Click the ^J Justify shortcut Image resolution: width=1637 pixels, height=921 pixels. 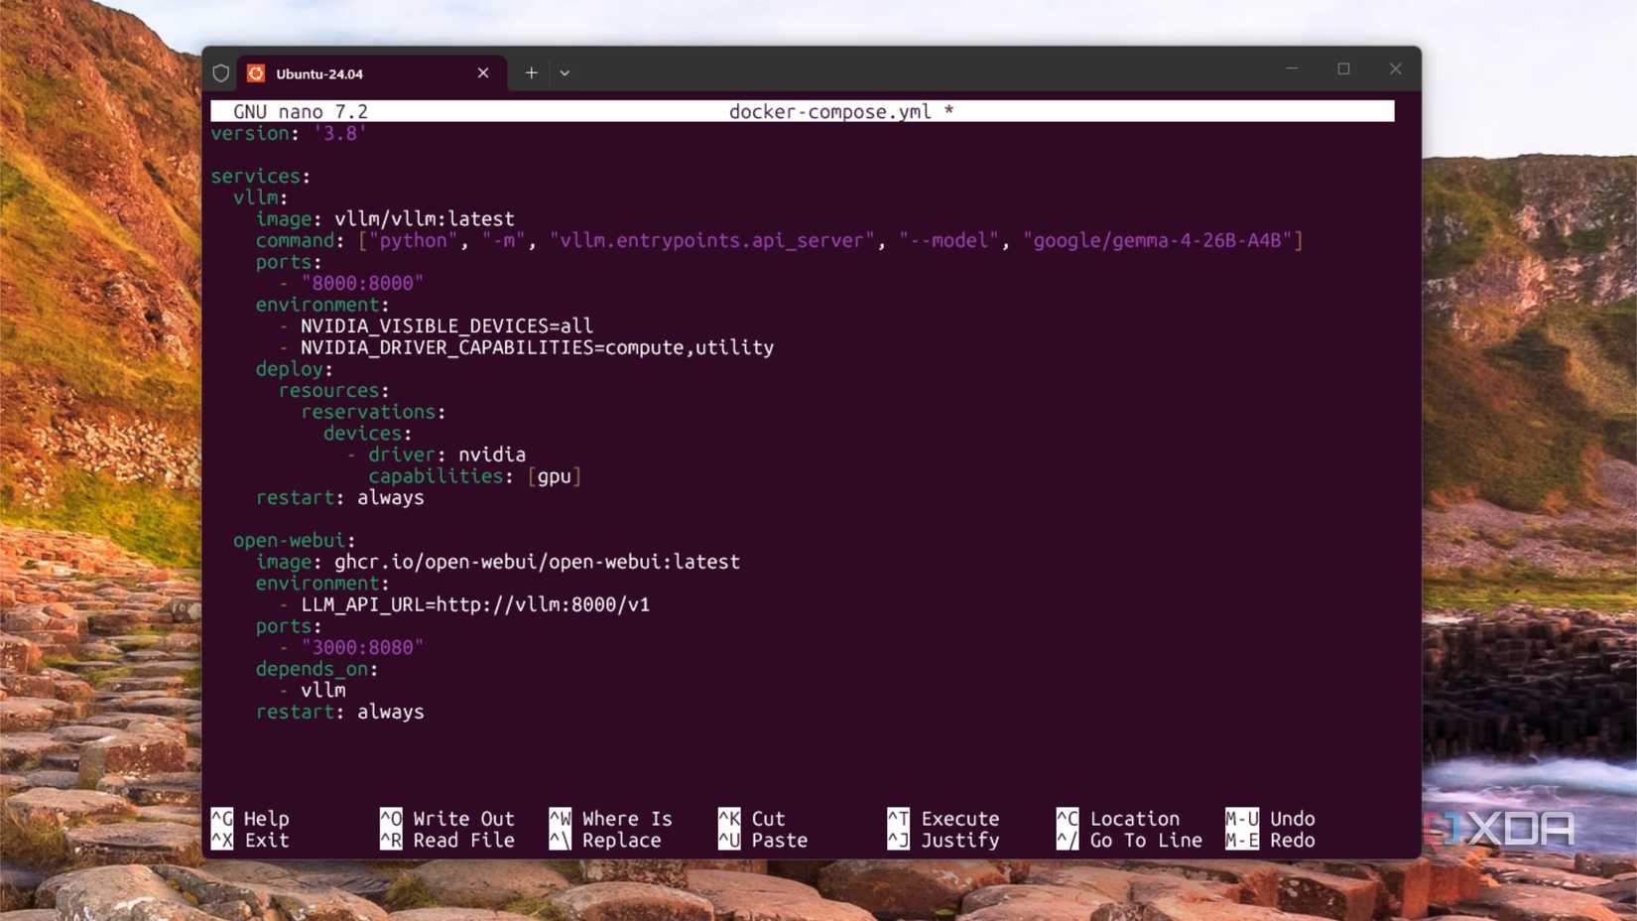(944, 841)
